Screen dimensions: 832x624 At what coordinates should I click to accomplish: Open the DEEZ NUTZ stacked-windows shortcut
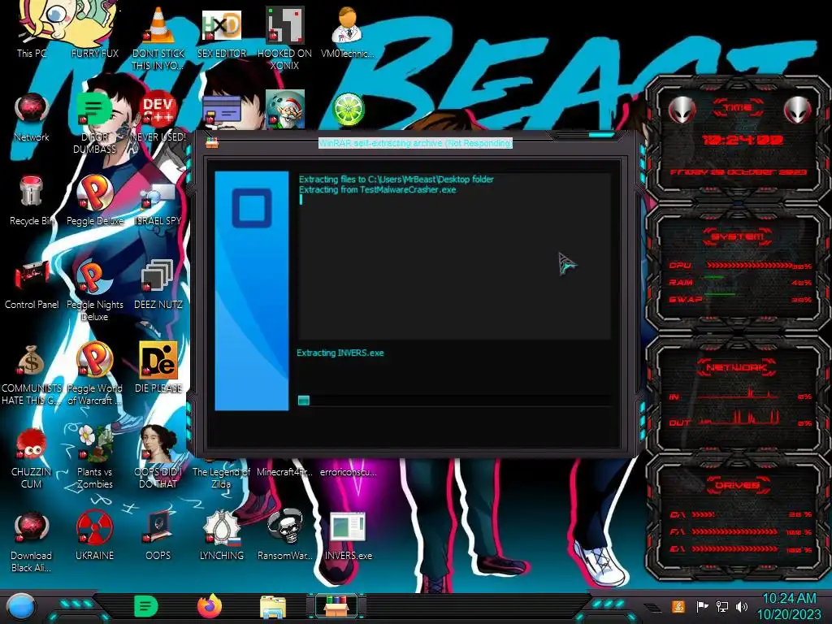pyautogui.click(x=158, y=284)
